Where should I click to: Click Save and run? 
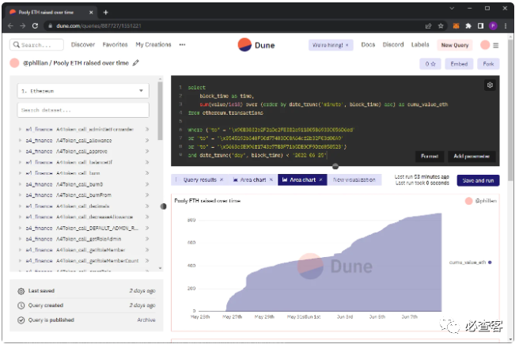[x=478, y=180]
